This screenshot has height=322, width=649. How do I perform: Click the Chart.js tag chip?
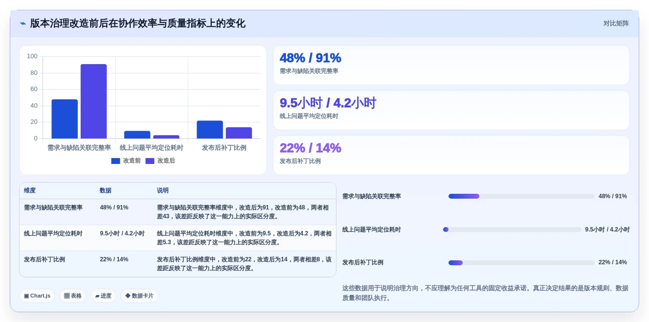coord(37,296)
